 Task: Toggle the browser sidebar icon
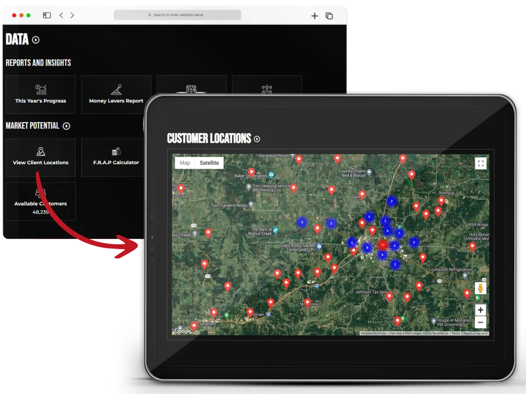tap(47, 15)
